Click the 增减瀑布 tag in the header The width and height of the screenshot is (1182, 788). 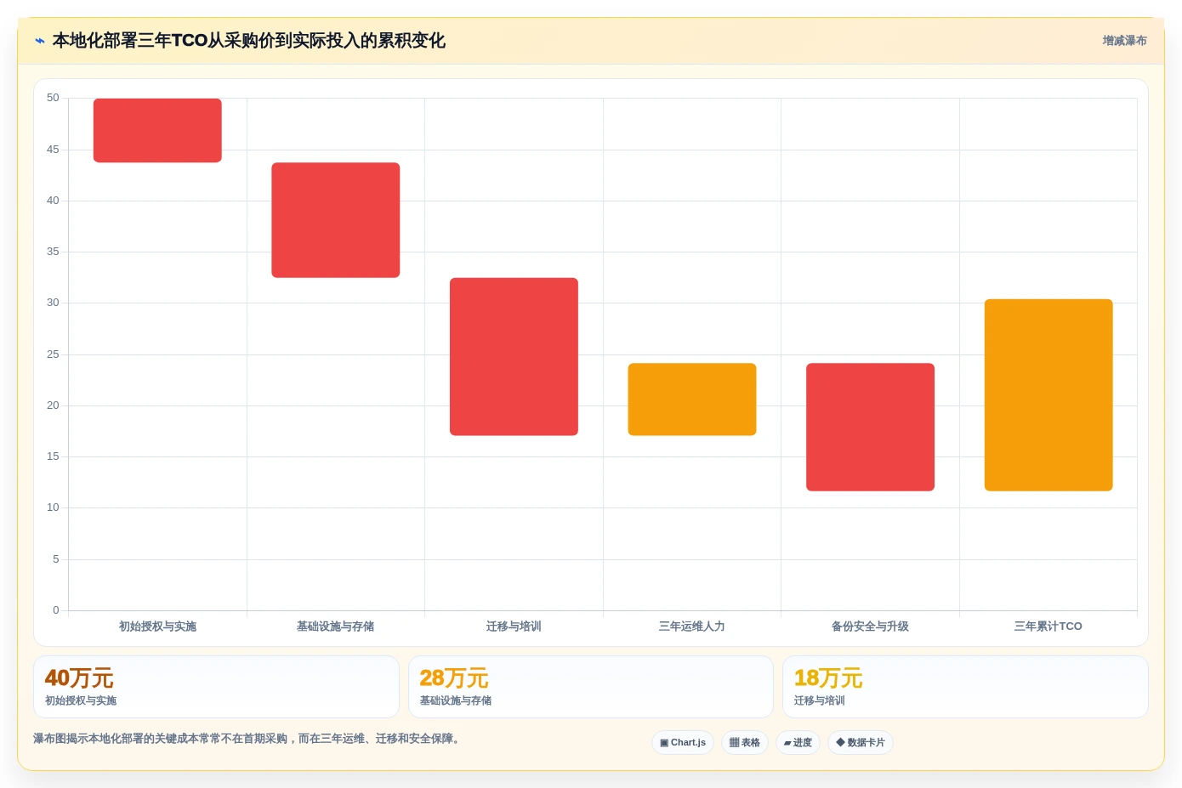coord(1124,41)
